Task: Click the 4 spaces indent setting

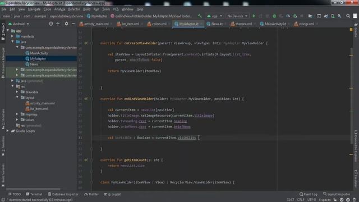Action: pyautogui.click(x=324, y=200)
